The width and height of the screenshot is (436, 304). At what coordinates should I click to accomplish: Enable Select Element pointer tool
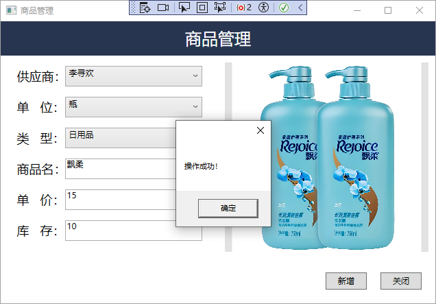(x=184, y=8)
